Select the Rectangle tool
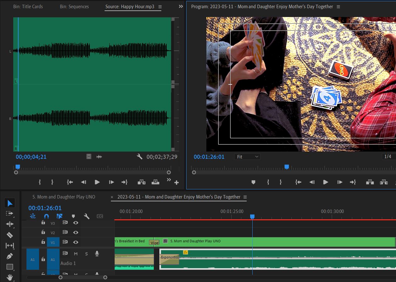Screen dimensions: 396x282 coord(10,267)
